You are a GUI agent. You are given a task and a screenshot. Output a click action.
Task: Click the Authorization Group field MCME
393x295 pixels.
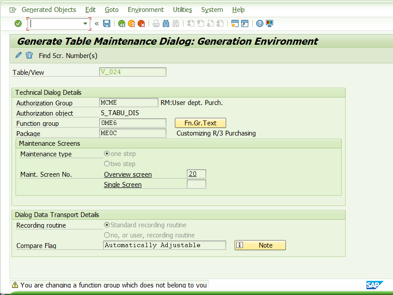129,103
